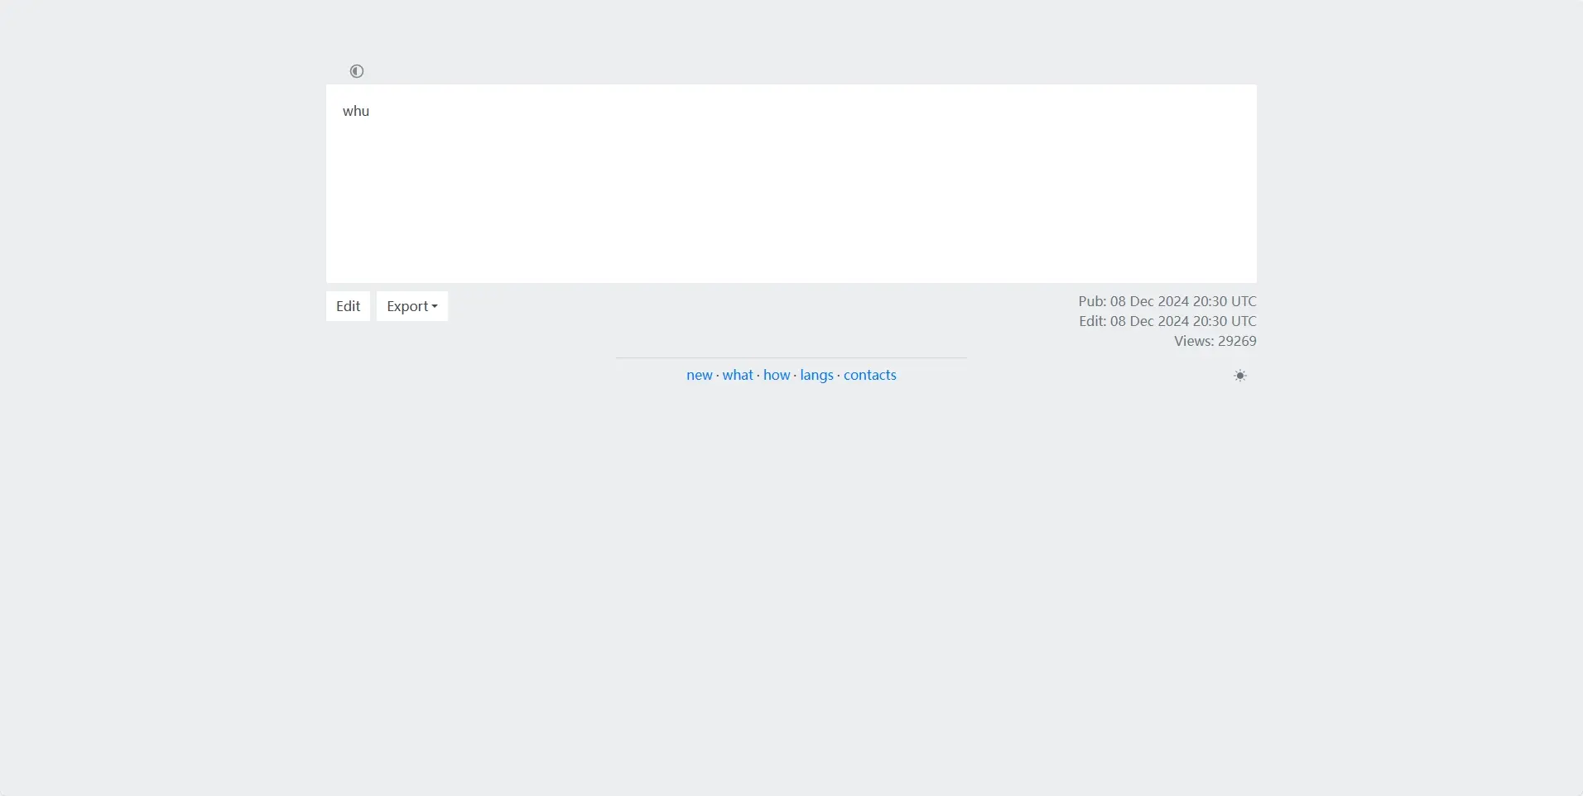Click the dot separator between how and langs
Viewport: 1583px width, 796px height.
click(x=795, y=376)
